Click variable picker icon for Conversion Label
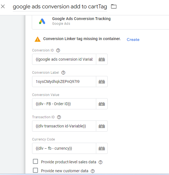This screenshot has width=169, height=175. point(102,82)
